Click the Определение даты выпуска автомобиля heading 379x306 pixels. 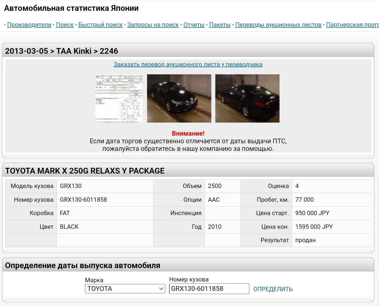click(83, 266)
